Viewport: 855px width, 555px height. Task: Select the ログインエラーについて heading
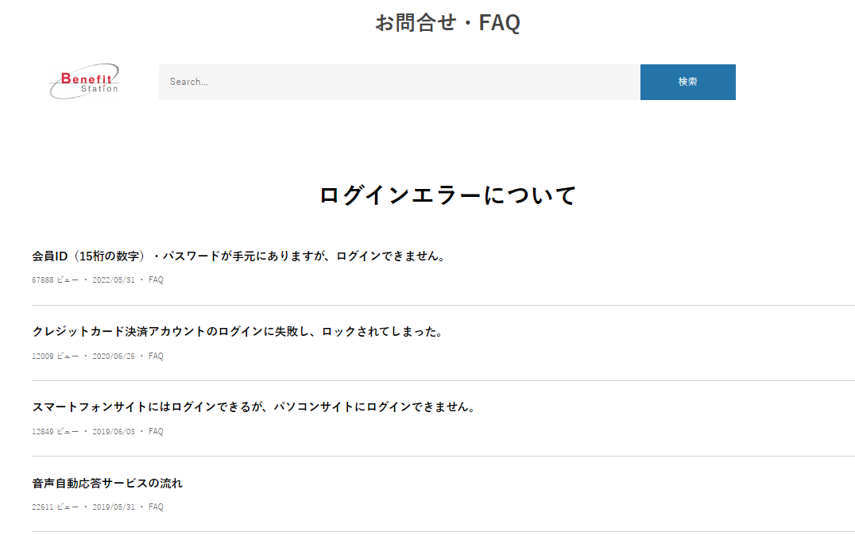click(x=447, y=195)
